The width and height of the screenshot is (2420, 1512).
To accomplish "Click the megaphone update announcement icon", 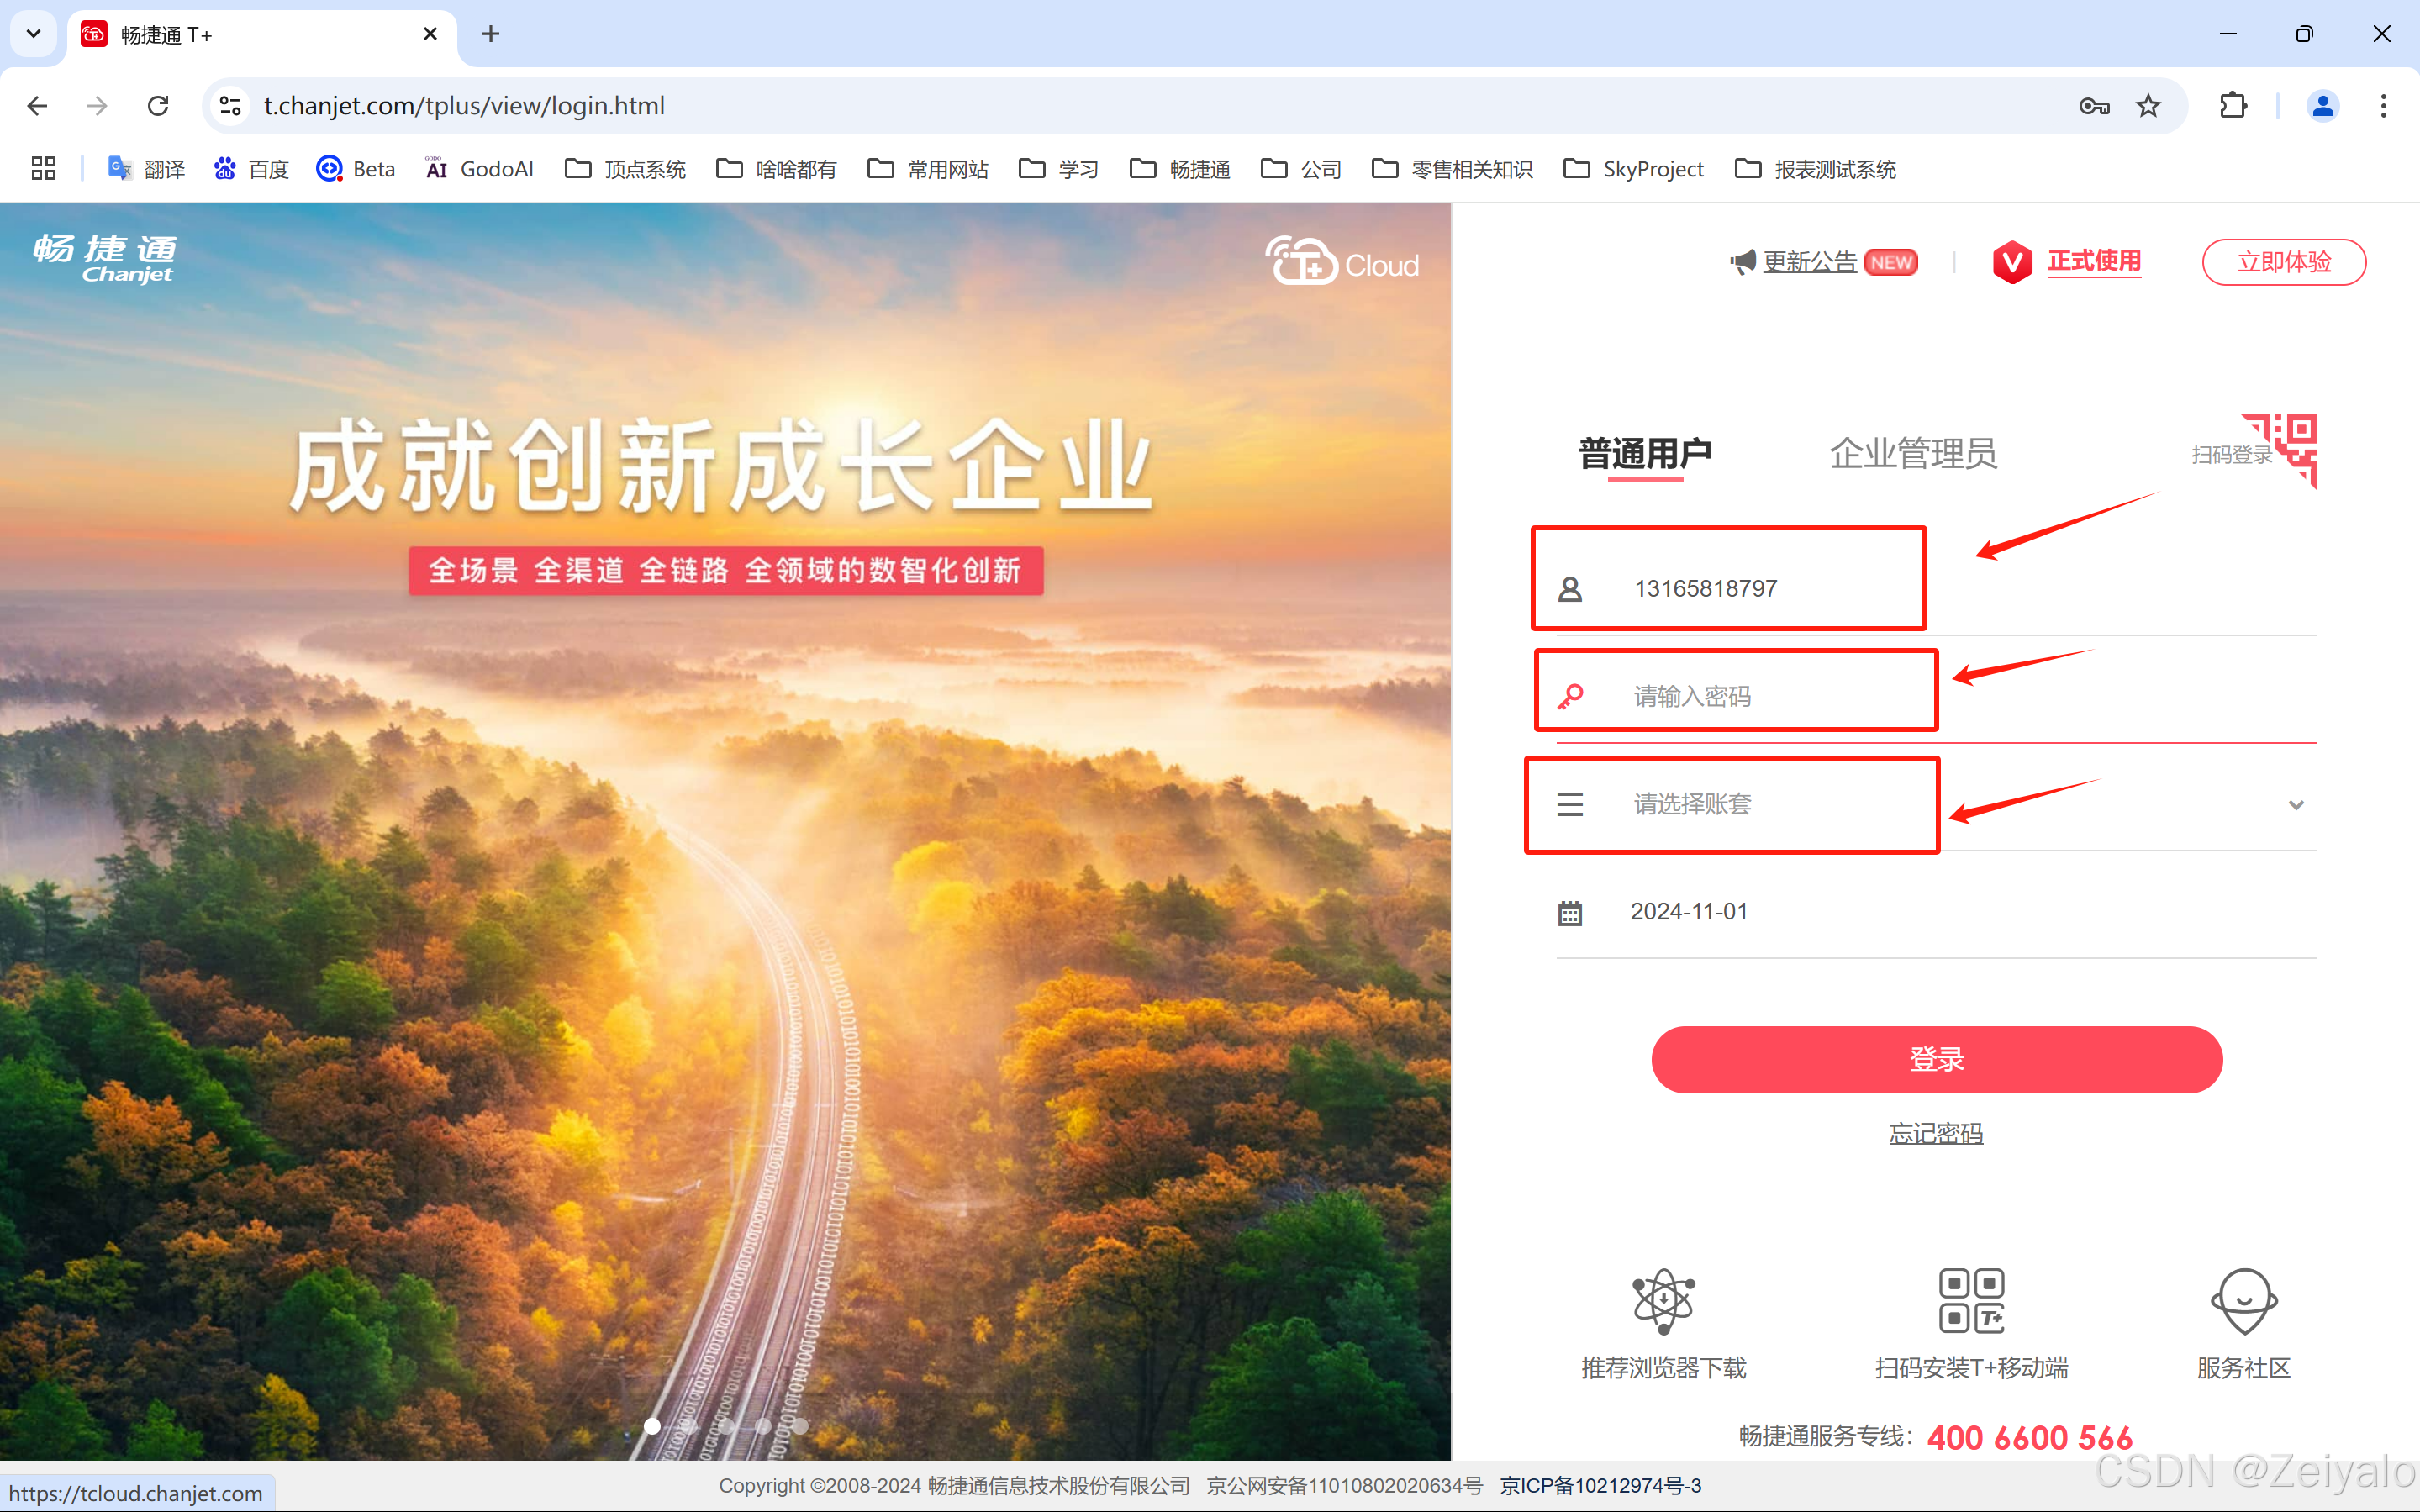I will point(1743,262).
